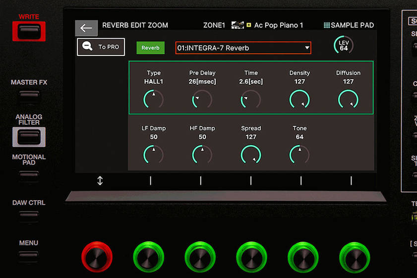This screenshot has width=417, height=278.
Task: Select the Ac Pop Piano 1 tone name
Action: point(278,25)
